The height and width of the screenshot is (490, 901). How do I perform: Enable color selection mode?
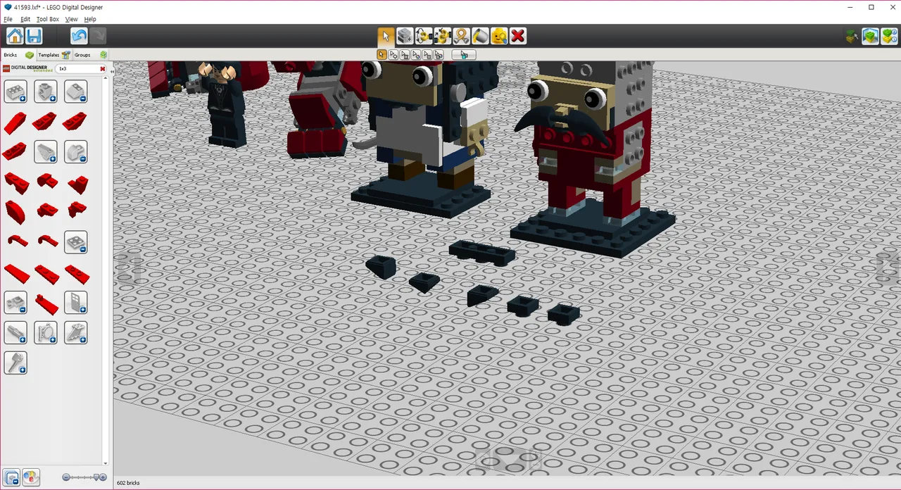point(415,54)
